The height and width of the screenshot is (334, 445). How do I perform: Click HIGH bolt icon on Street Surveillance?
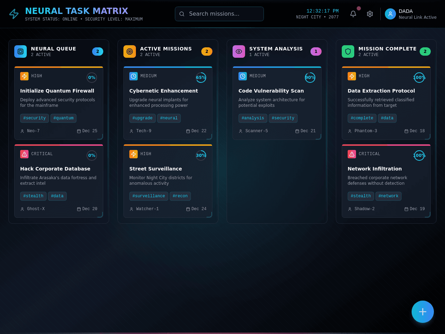133,154
